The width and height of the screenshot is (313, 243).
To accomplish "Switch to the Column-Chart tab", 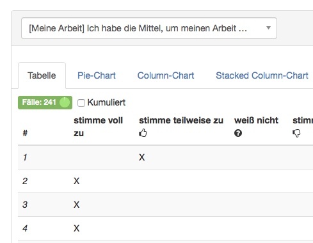I will click(x=166, y=75).
